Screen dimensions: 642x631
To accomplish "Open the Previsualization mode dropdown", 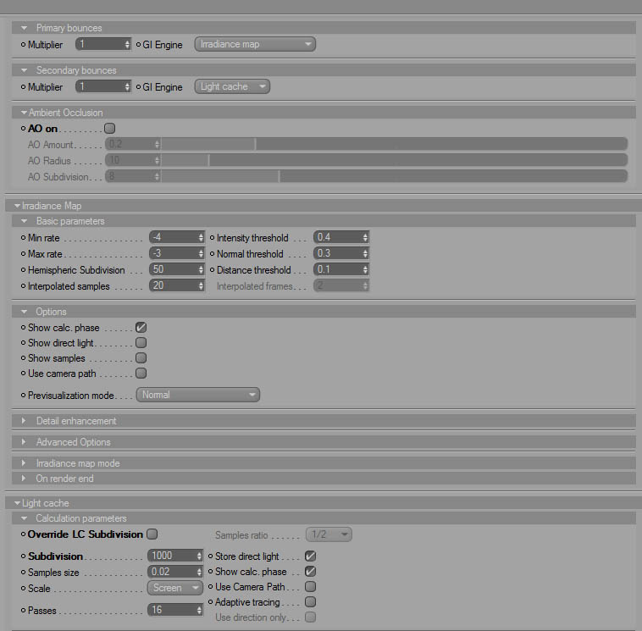I will [x=197, y=395].
